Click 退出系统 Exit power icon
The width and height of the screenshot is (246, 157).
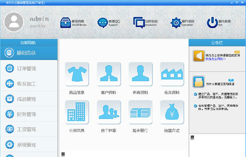[212, 23]
